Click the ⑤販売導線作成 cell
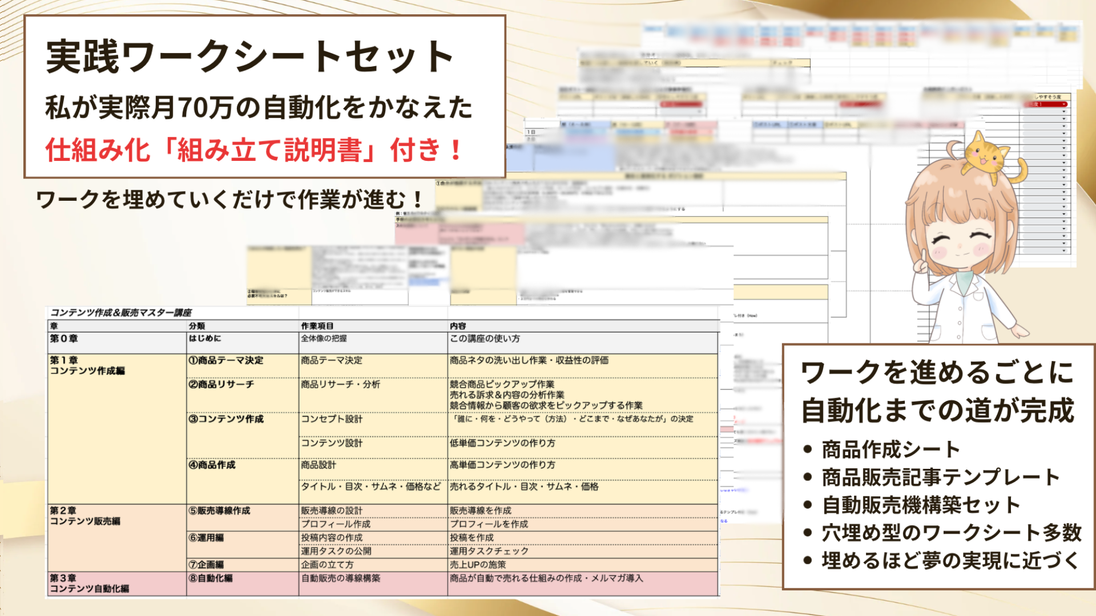The width and height of the screenshot is (1096, 616). [x=220, y=511]
